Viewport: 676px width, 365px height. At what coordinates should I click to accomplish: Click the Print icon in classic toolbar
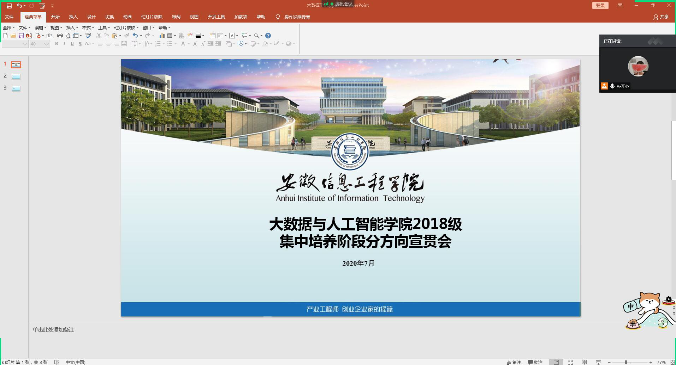point(60,36)
